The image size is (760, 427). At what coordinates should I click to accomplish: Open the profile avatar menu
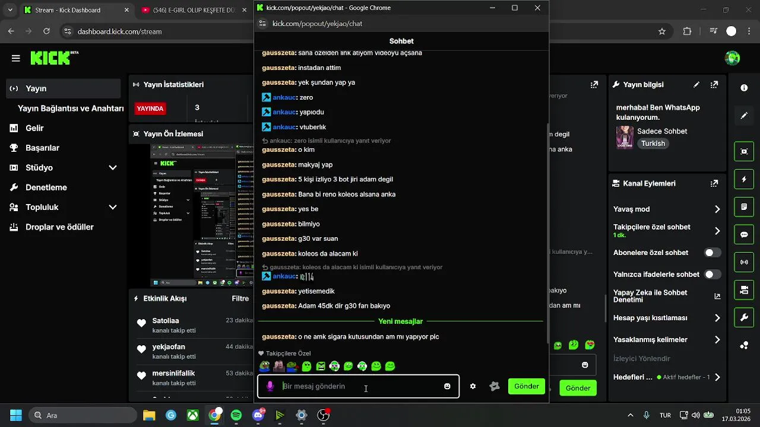733,58
